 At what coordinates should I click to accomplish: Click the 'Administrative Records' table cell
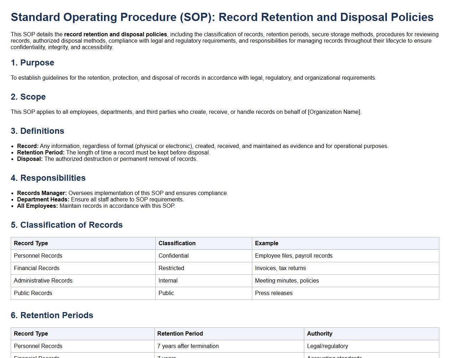tap(43, 280)
